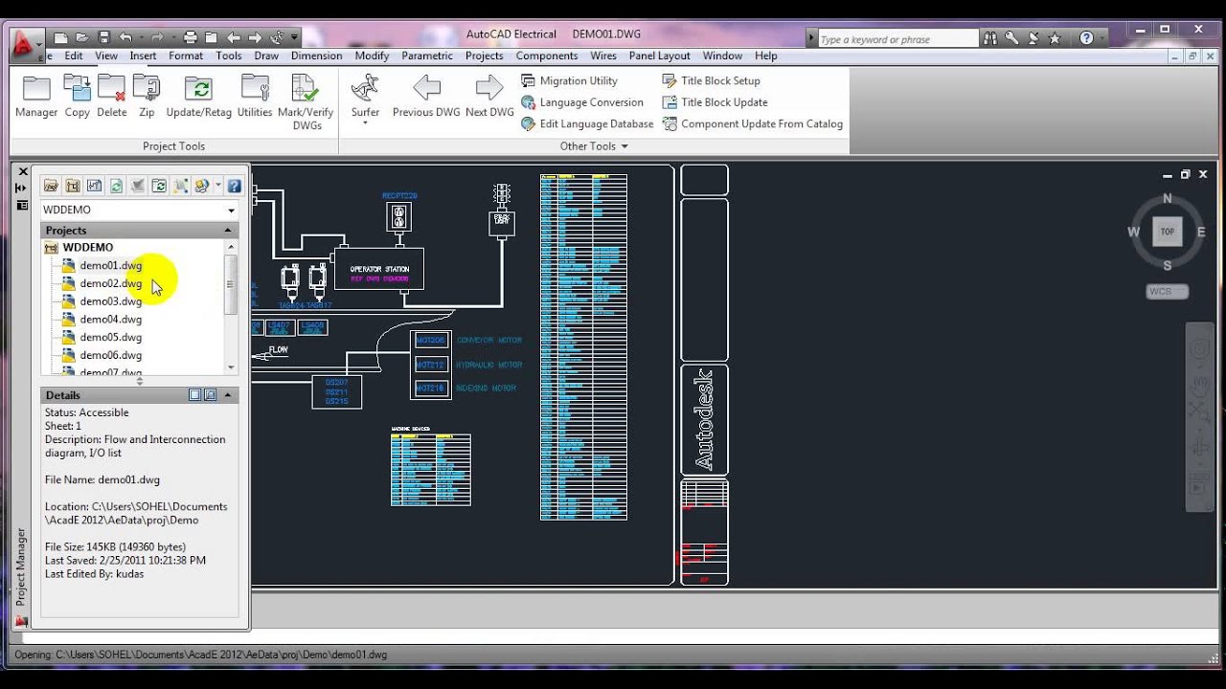Toggle the Project Manager auto-hide button

point(22,189)
